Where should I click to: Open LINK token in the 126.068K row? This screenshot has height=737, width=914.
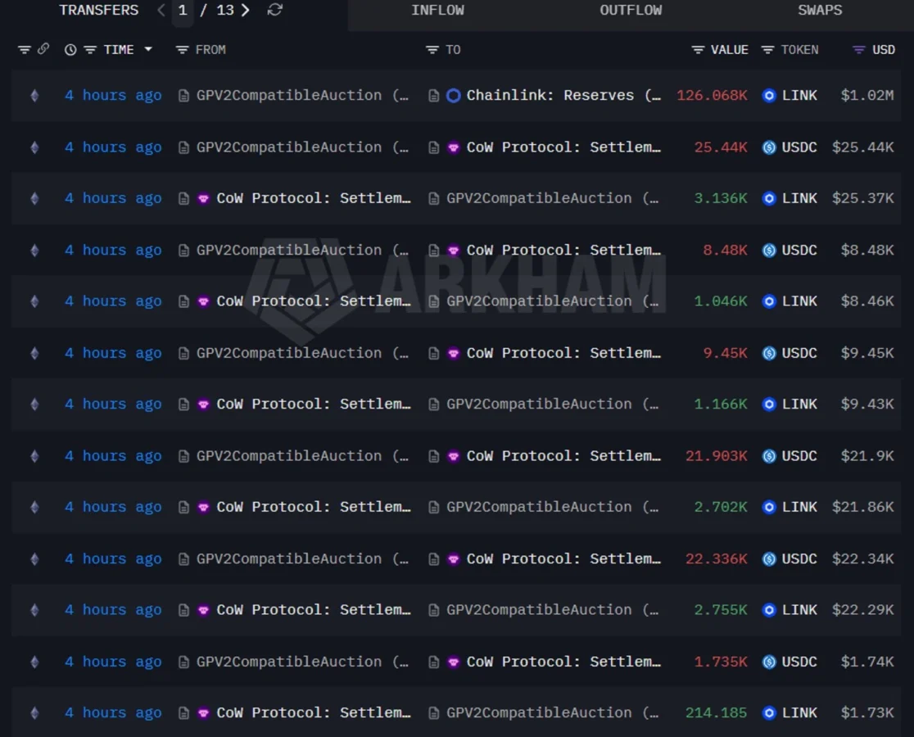click(799, 96)
